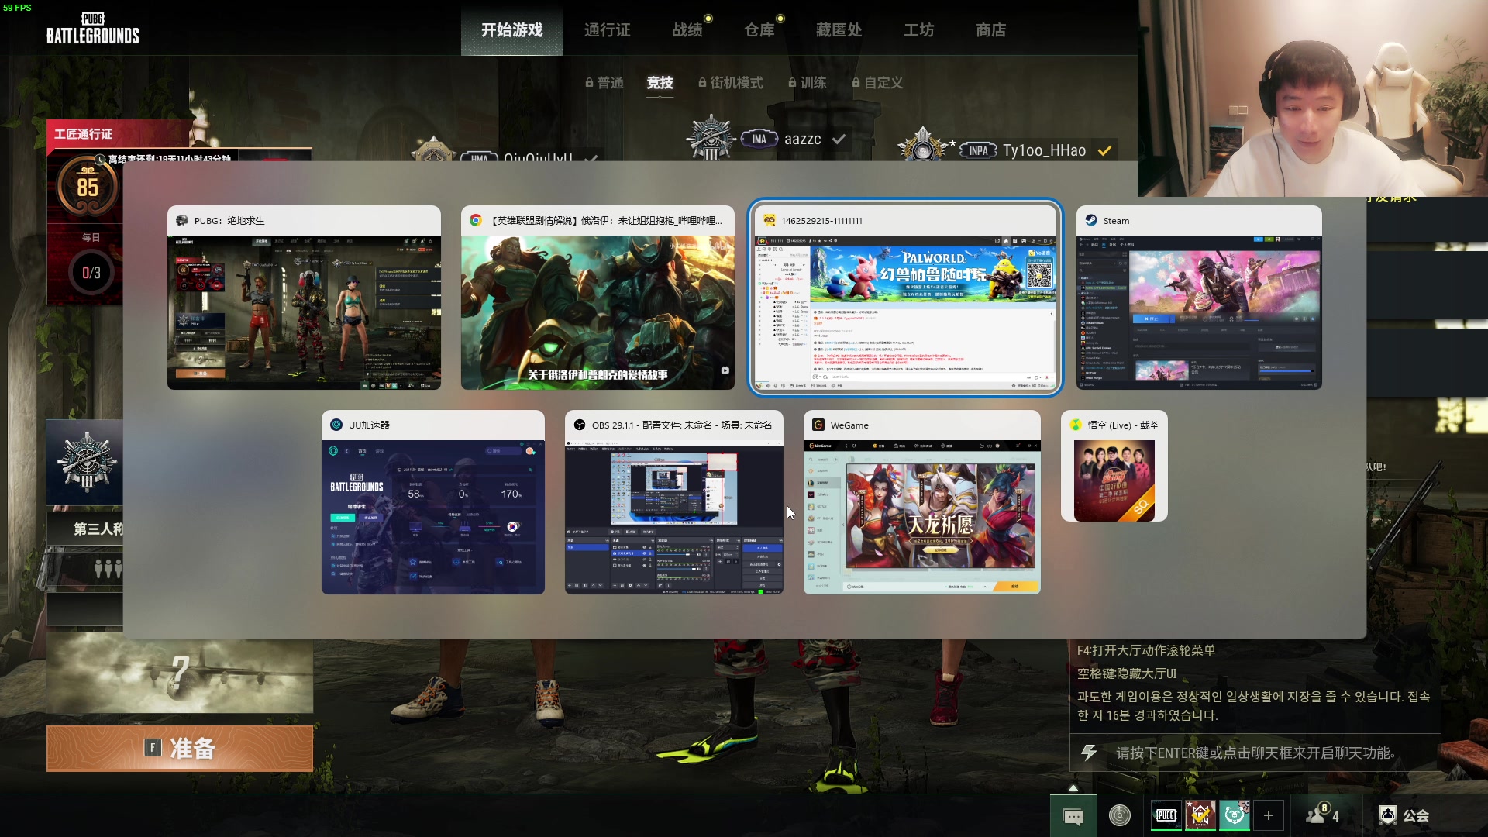Screen dimensions: 1488x837
Task: Switch to the 商店 top menu tab
Action: 990,30
